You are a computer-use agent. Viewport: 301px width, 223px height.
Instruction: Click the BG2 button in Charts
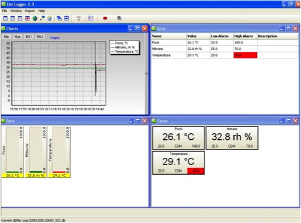[40, 37]
